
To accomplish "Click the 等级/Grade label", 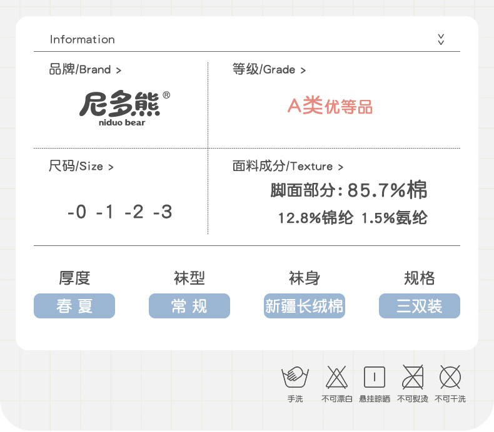I will coord(264,69).
